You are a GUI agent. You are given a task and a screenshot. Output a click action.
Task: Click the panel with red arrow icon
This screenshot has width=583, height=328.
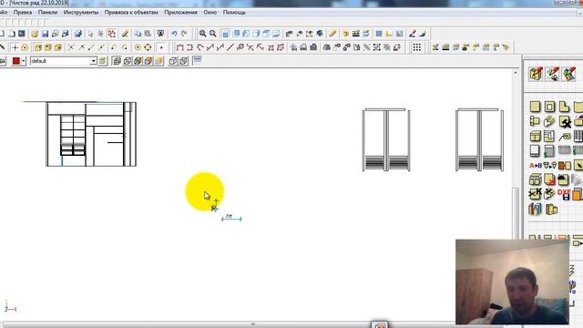549,179
